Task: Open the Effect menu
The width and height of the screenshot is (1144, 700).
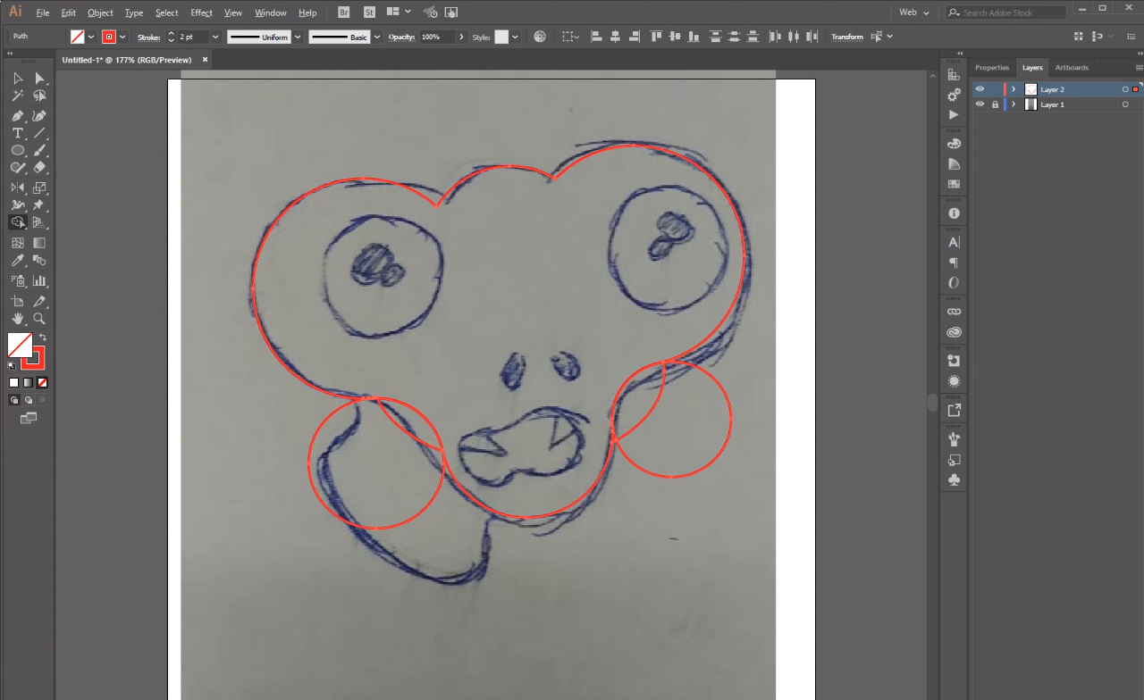Action: pos(201,12)
